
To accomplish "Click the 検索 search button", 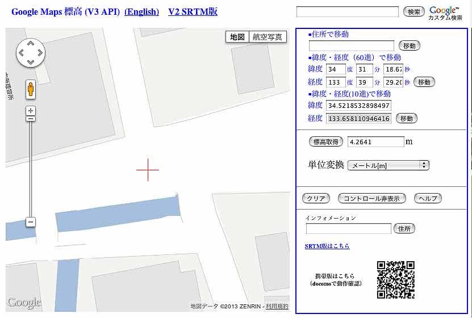I will 413,12.
